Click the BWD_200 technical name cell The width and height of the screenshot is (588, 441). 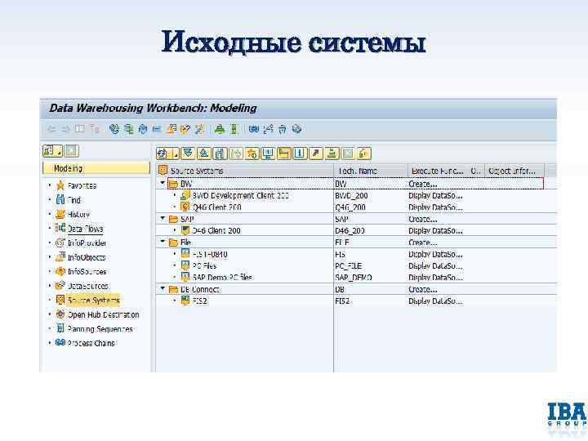click(351, 196)
